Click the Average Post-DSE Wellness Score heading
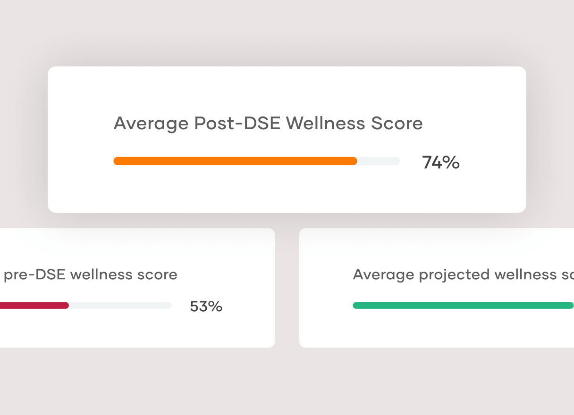This screenshot has width=574, height=415. [x=268, y=124]
